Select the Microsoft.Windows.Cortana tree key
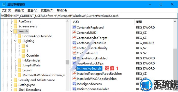178x92 pixels. (x=44, y=75)
